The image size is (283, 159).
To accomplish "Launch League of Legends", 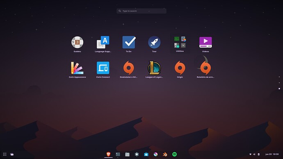I will point(154,68).
